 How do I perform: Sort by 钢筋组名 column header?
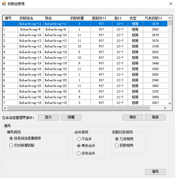[30, 18]
